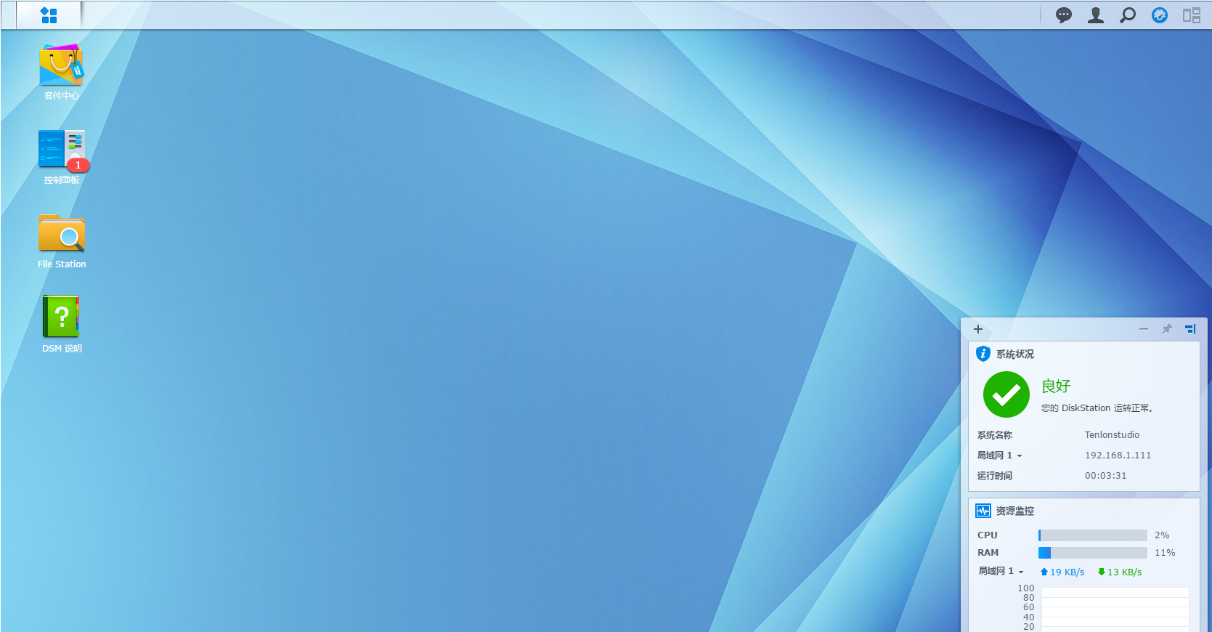The height and width of the screenshot is (632, 1212).
Task: Click the 系统状况 widget title
Action: coord(1014,355)
